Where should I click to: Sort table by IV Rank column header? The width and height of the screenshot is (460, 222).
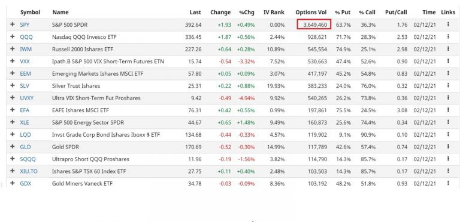(274, 13)
